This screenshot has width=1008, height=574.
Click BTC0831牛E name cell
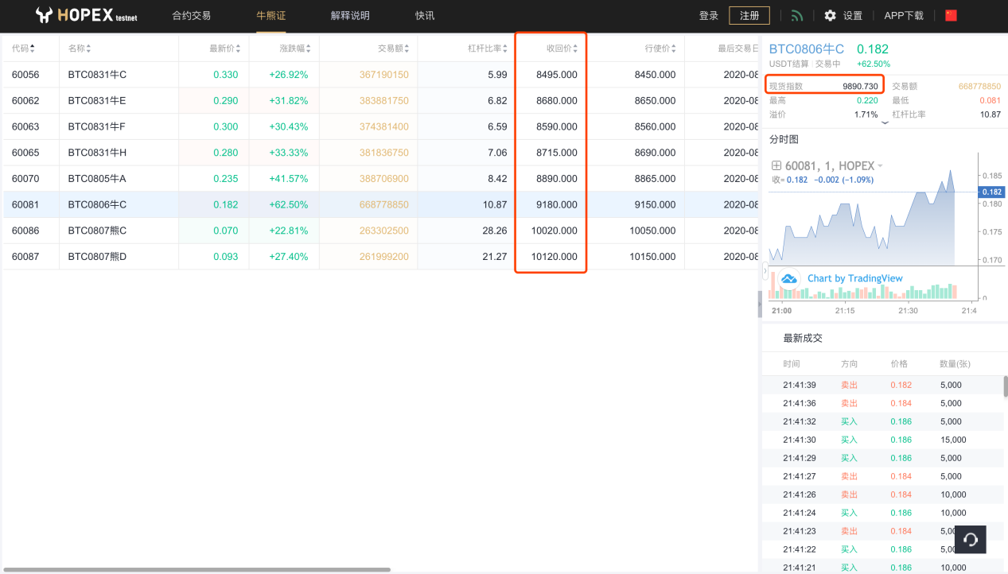[x=97, y=101]
